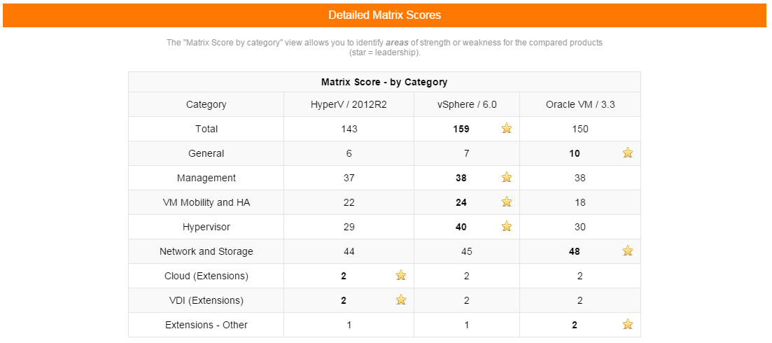Click the VDI (Extensions) label
This screenshot has height=343, width=772.
(206, 300)
